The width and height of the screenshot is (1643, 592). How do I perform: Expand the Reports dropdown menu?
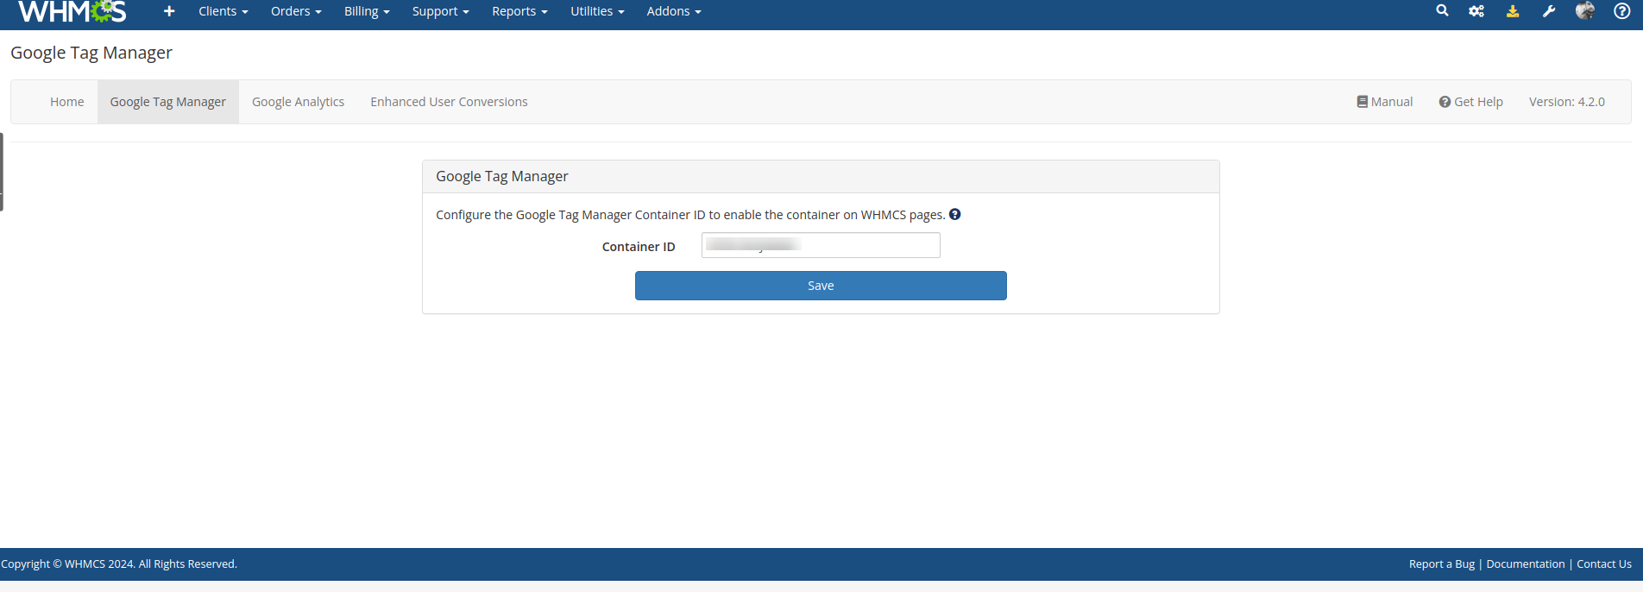(519, 11)
